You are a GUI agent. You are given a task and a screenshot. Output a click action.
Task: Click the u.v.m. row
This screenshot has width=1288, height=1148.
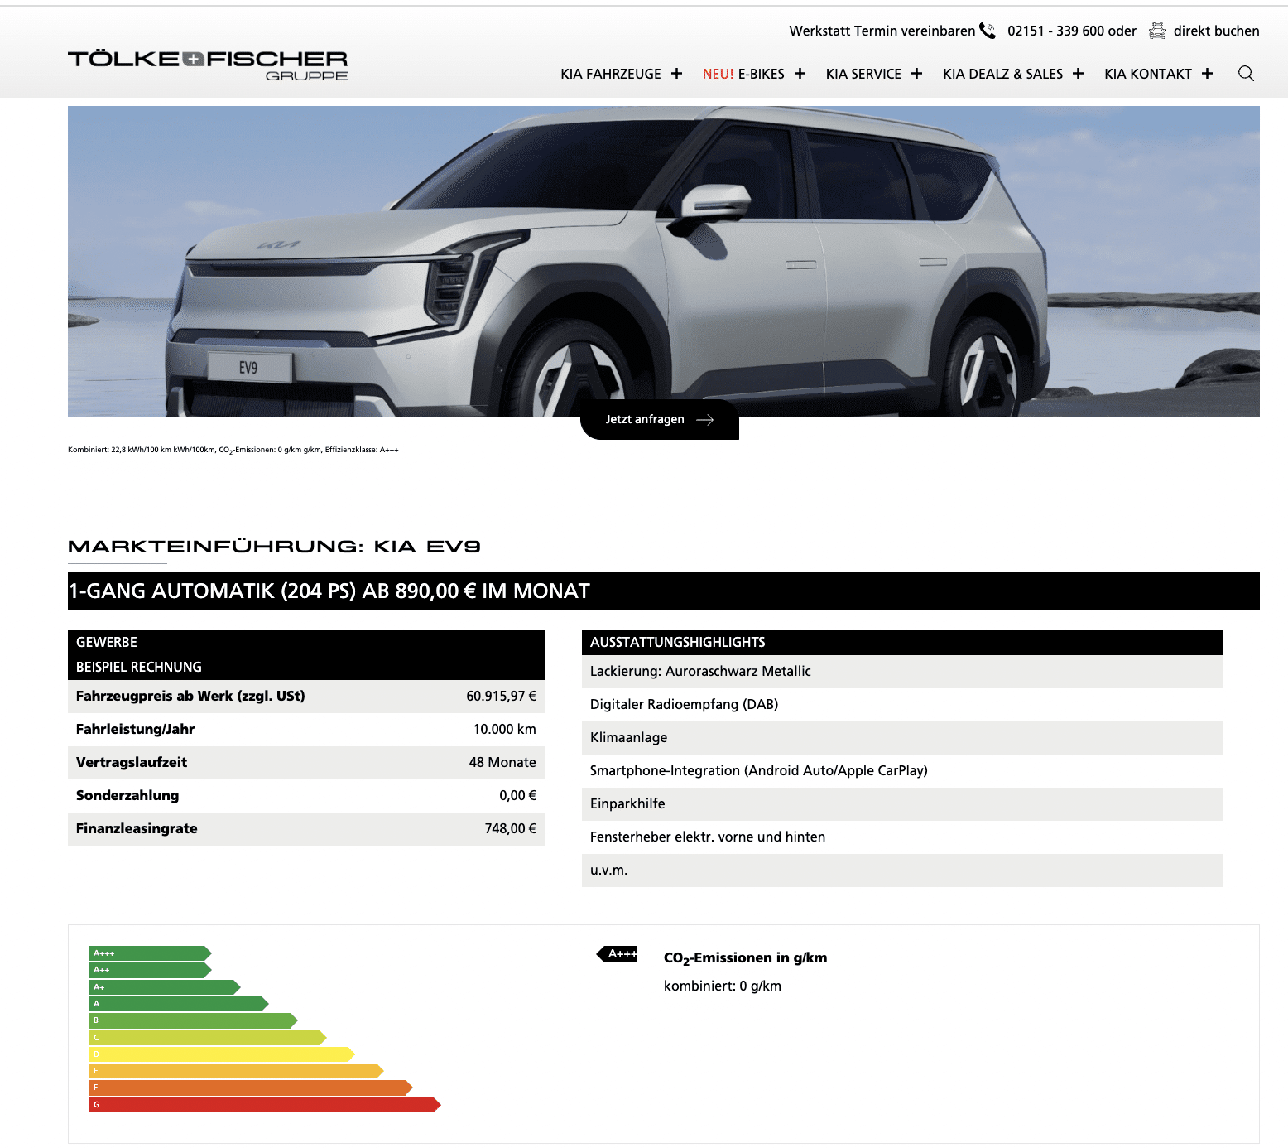coord(902,871)
